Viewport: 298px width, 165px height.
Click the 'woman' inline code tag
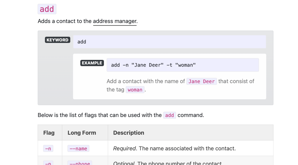click(135, 90)
